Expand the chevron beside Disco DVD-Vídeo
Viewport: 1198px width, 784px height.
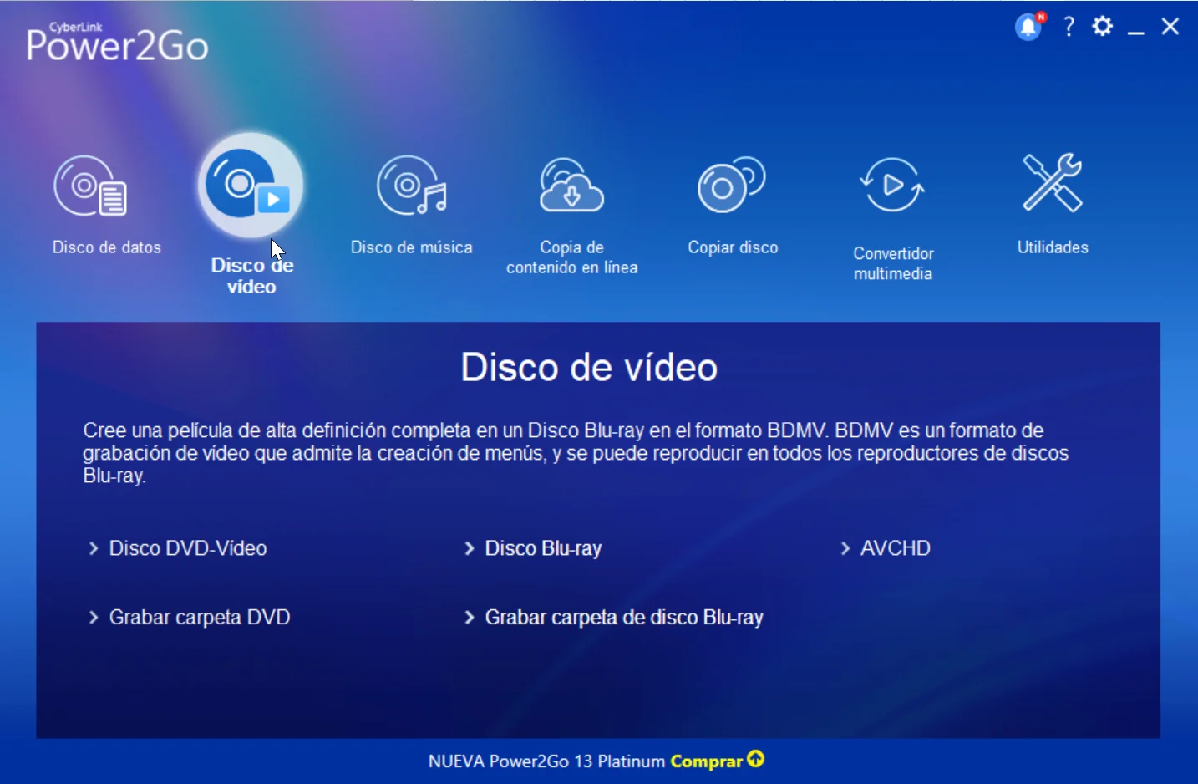[92, 548]
